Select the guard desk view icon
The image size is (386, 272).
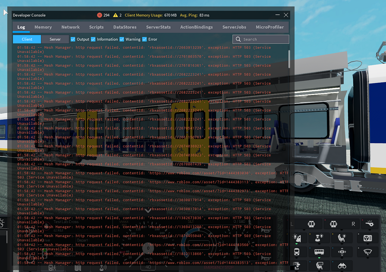pyautogui.click(x=297, y=266)
